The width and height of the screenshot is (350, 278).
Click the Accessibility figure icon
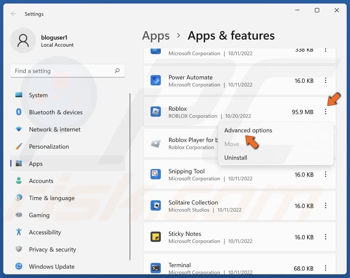pyautogui.click(x=19, y=232)
